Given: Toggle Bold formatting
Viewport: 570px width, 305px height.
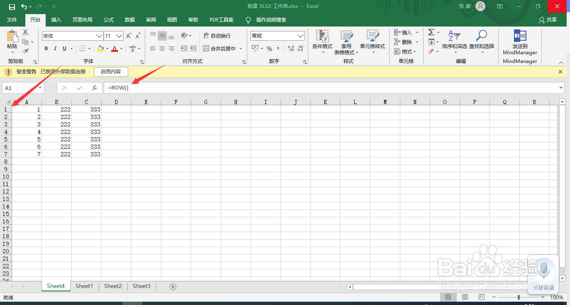Looking at the screenshot, I should pyautogui.click(x=46, y=48).
